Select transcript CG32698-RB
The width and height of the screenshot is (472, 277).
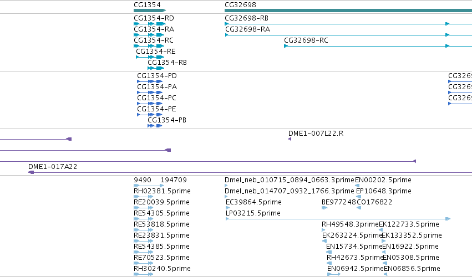[246, 18]
